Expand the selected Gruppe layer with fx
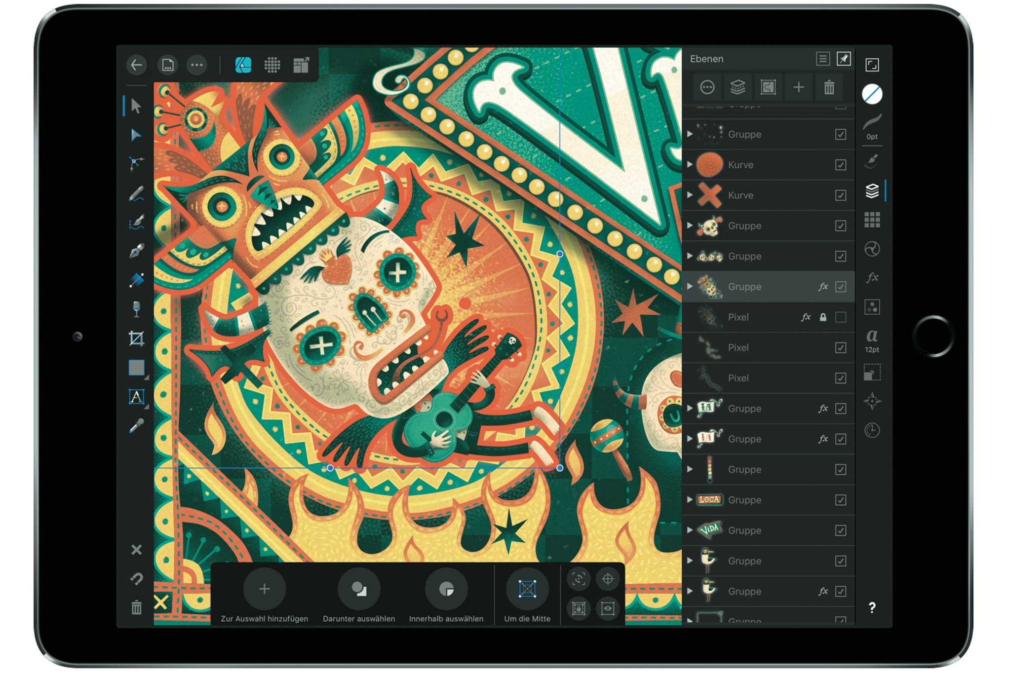The height and width of the screenshot is (678, 1011). 690,287
